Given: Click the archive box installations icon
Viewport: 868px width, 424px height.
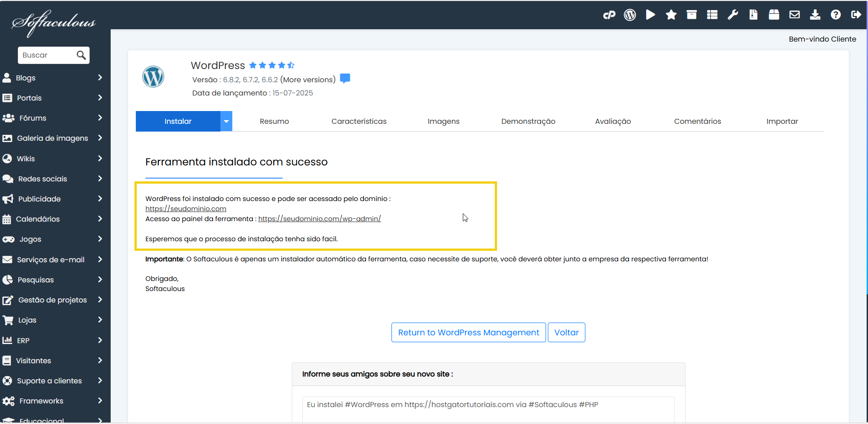Looking at the screenshot, I should [x=691, y=15].
